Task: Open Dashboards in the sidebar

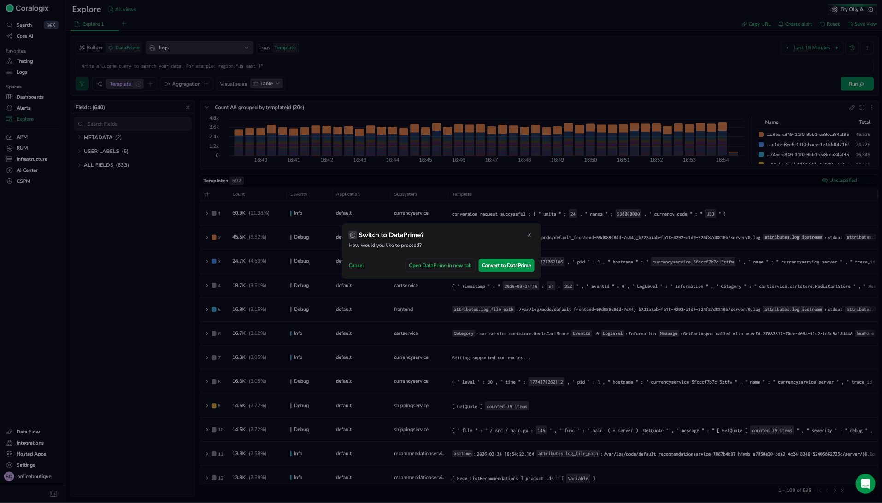Action: 30,97
